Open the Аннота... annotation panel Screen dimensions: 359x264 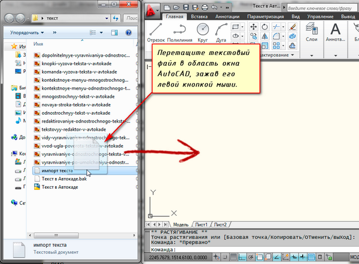[x=336, y=32]
